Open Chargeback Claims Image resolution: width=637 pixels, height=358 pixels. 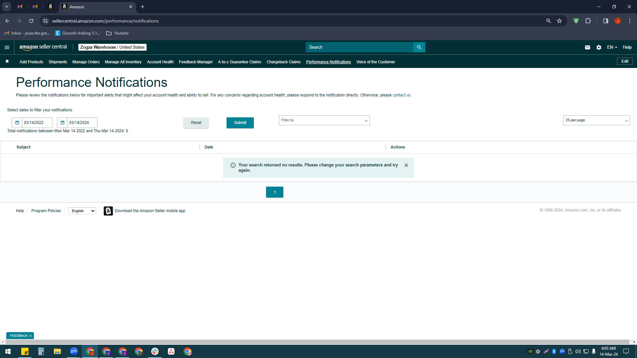284,62
